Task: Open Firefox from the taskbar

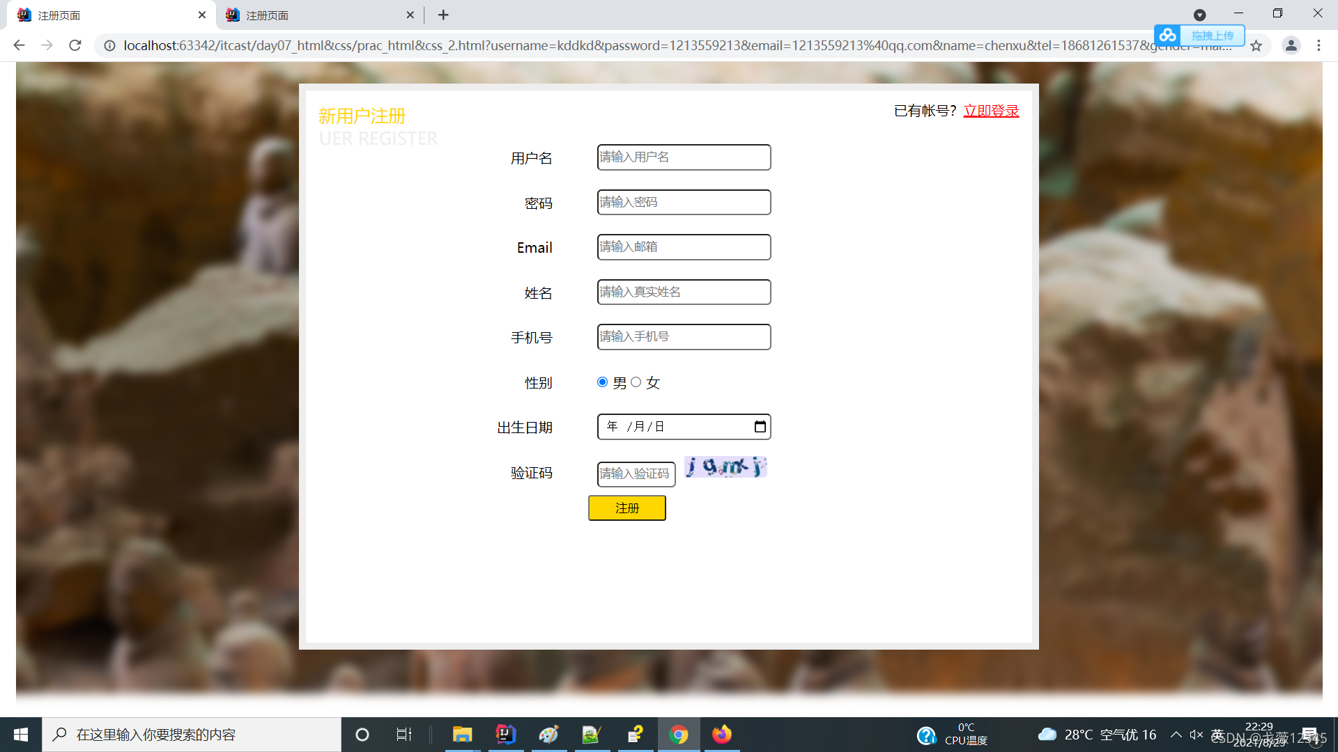Action: (721, 735)
